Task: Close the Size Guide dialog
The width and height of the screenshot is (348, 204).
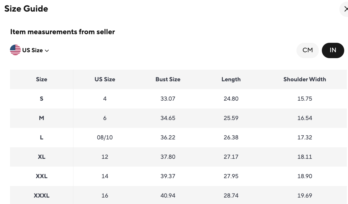Action: coord(346,9)
